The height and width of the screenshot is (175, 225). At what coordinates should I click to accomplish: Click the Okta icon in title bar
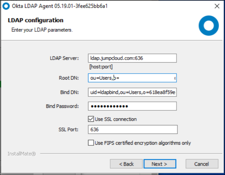click(6, 6)
